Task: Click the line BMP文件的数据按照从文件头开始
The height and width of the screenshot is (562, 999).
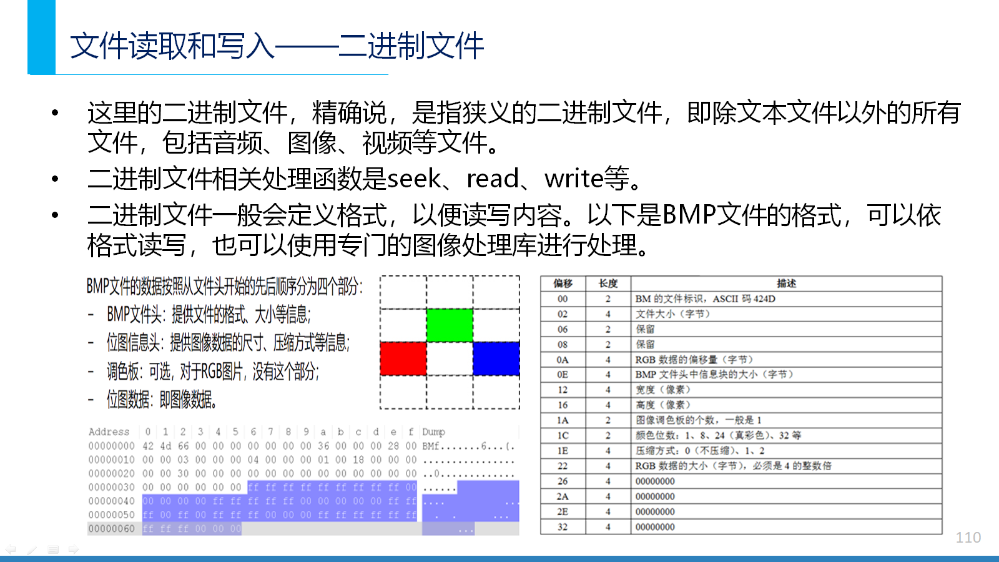Action: [224, 286]
